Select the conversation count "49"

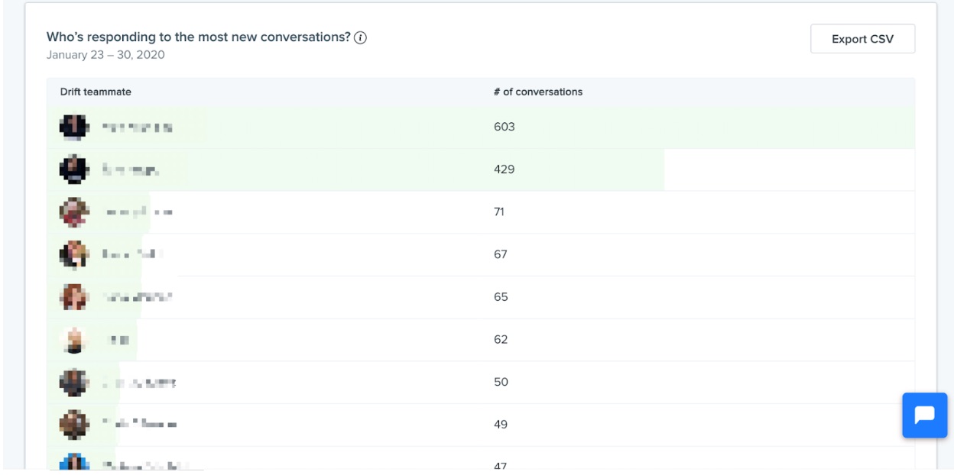click(x=501, y=425)
